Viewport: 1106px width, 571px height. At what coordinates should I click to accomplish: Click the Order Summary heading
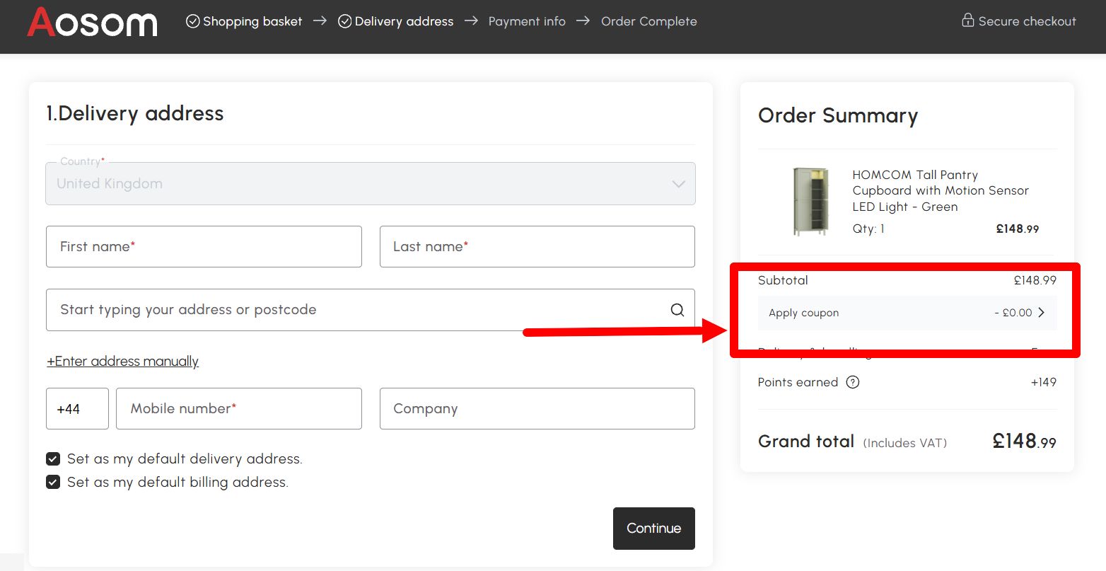[x=838, y=115]
